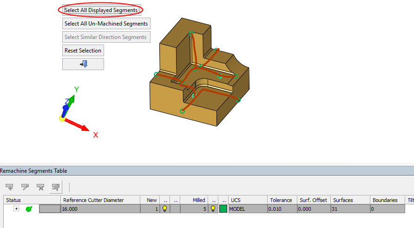The image size is (414, 228).
Task: Click the Reset Selection button
Action: [x=83, y=50]
